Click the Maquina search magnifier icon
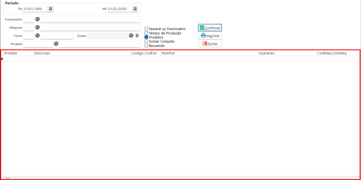Image resolution: width=361 pixels, height=180 pixels. [x=37, y=28]
